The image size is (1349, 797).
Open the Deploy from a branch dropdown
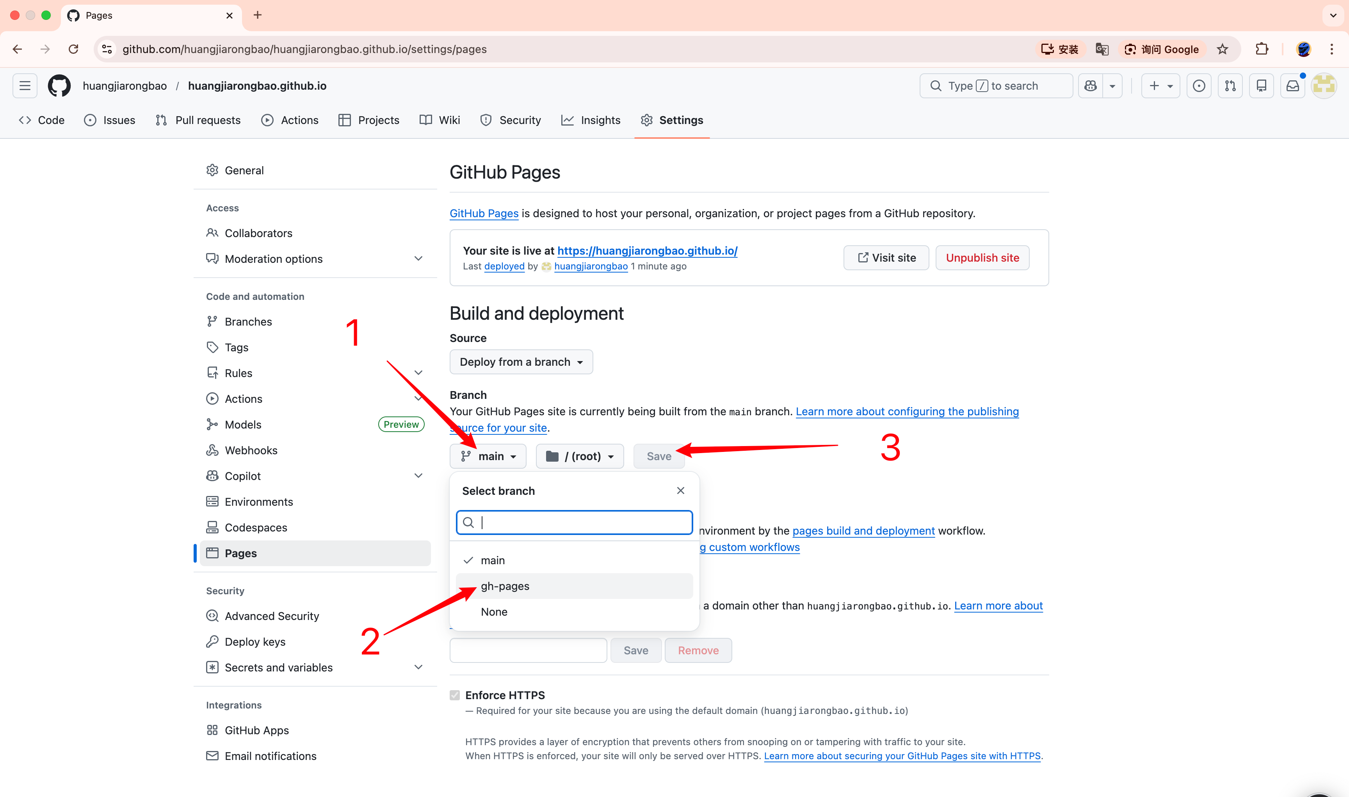521,362
